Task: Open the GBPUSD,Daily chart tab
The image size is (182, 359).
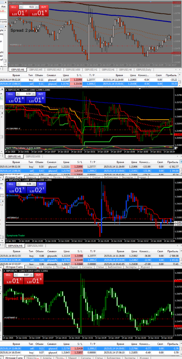Action: coord(144,69)
